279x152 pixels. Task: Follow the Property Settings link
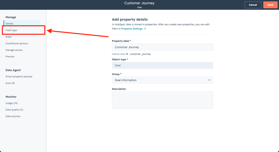(132, 29)
